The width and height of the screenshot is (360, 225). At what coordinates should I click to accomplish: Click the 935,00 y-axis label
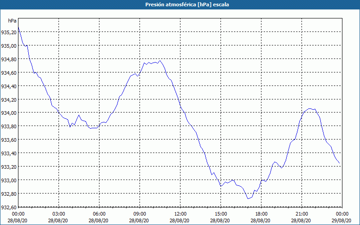click(9, 46)
